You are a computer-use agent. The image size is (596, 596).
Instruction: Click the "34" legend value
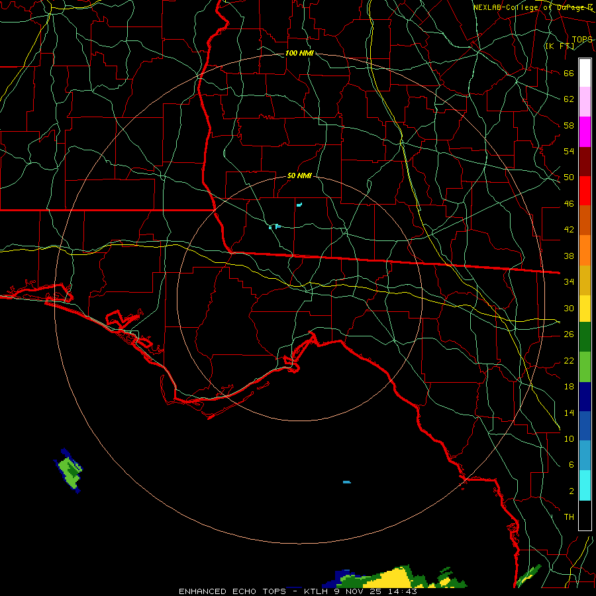(x=569, y=282)
